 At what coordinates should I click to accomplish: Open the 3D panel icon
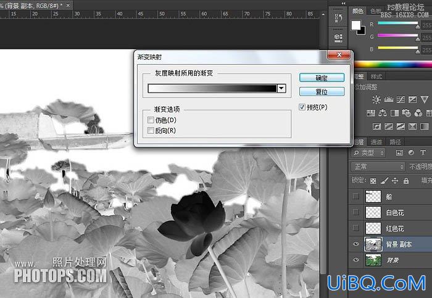pyautogui.click(x=338, y=38)
